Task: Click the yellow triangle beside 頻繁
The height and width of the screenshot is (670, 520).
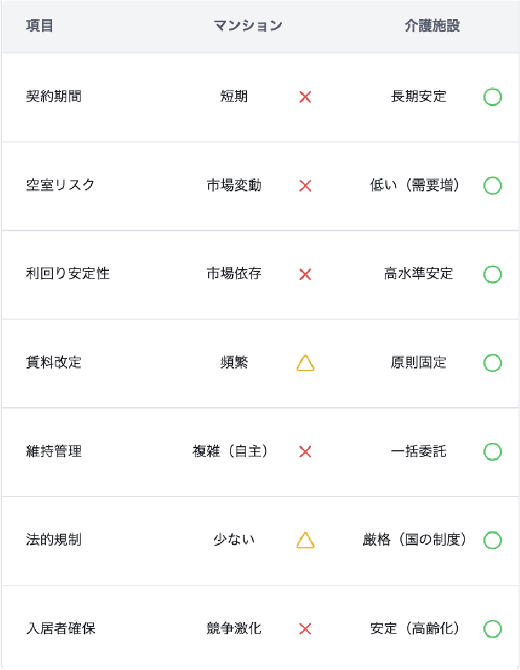Action: pos(306,364)
